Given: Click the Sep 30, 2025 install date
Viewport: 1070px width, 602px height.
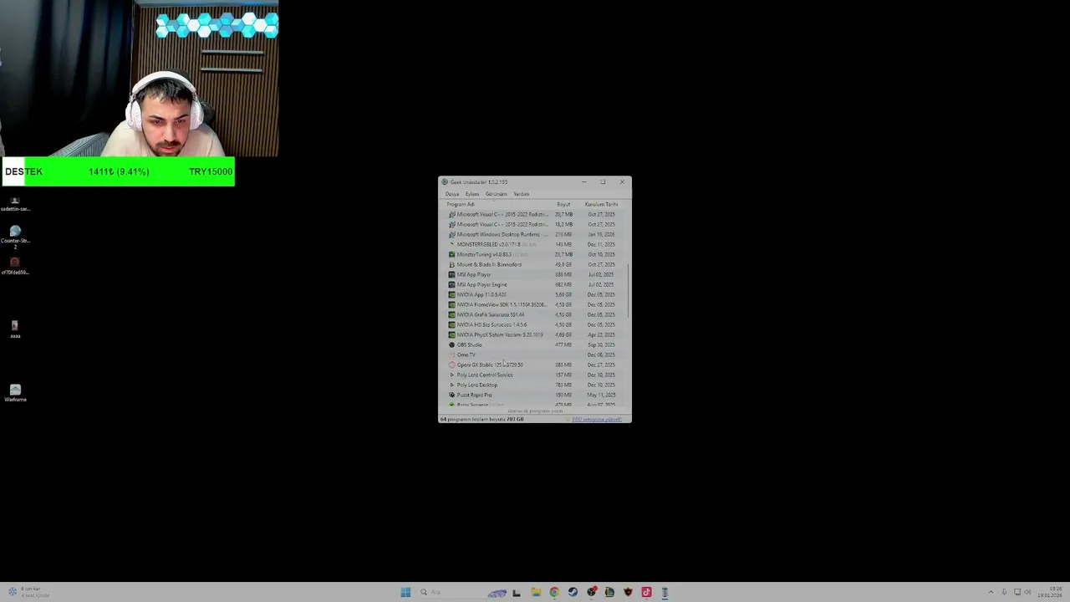Looking at the screenshot, I should [601, 344].
